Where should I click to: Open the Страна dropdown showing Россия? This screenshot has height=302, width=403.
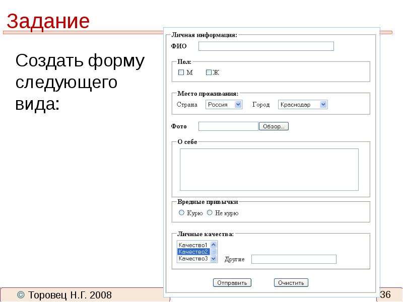pyautogui.click(x=224, y=105)
